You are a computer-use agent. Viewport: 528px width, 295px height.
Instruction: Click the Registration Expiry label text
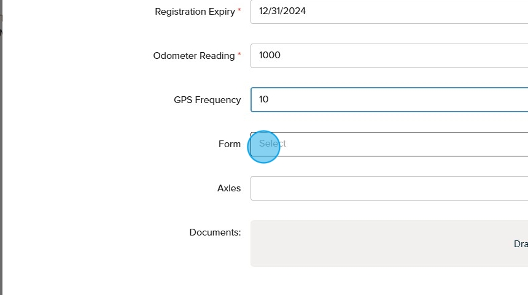pos(195,12)
